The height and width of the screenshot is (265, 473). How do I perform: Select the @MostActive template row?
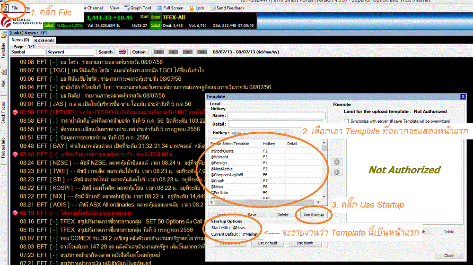265,169
